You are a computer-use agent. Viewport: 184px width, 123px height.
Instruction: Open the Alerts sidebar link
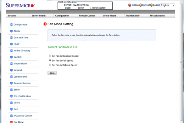point(17,31)
